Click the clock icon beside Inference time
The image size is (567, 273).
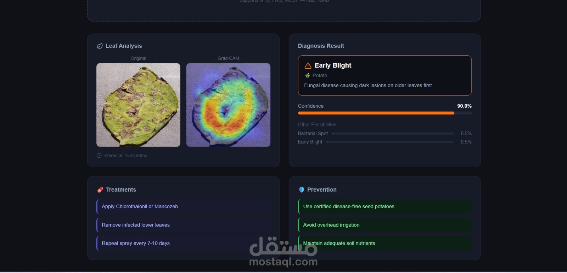99,155
